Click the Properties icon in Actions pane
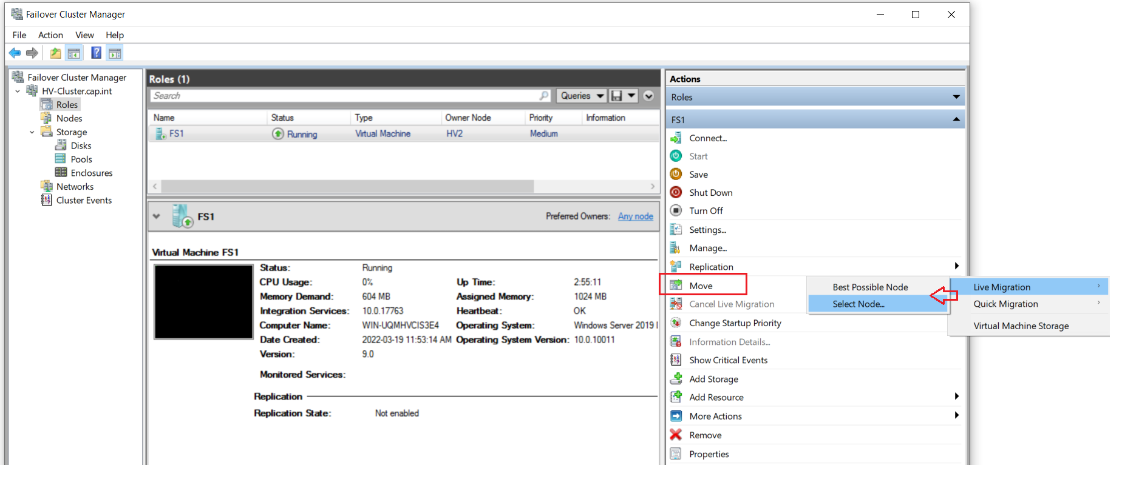This screenshot has height=485, width=1122. (x=676, y=453)
